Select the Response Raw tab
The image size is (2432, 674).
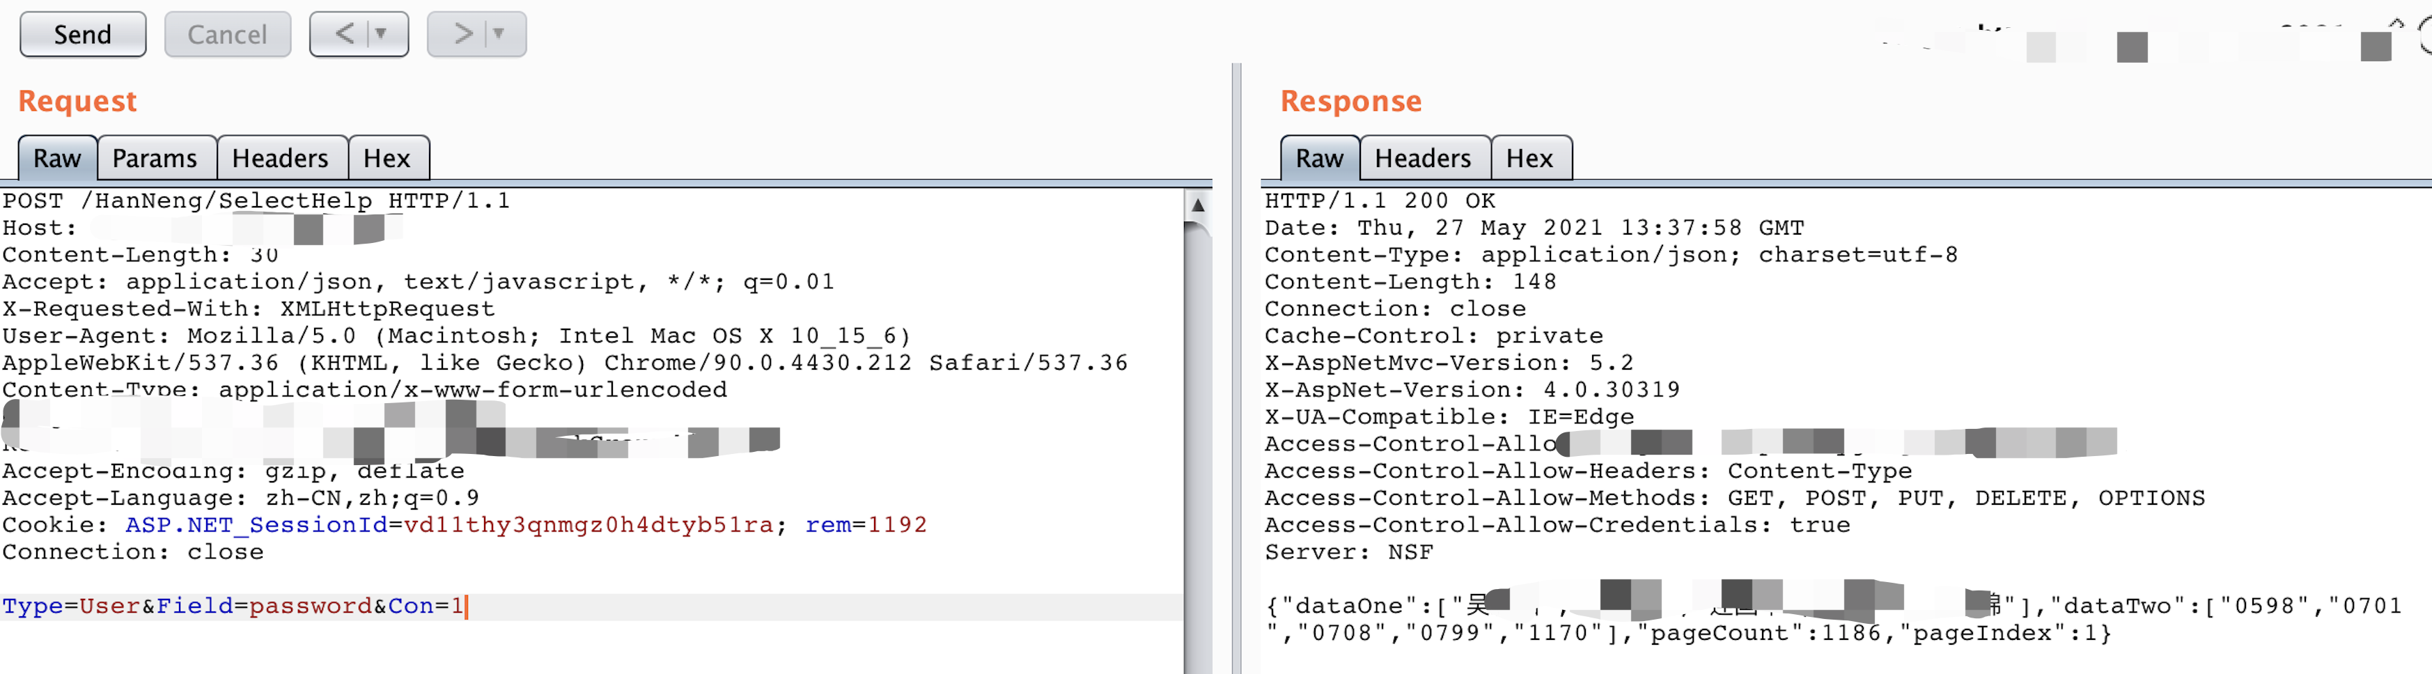[1320, 157]
